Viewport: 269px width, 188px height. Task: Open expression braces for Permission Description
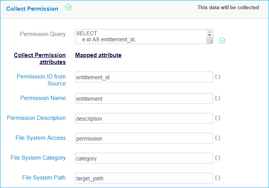click(218, 118)
